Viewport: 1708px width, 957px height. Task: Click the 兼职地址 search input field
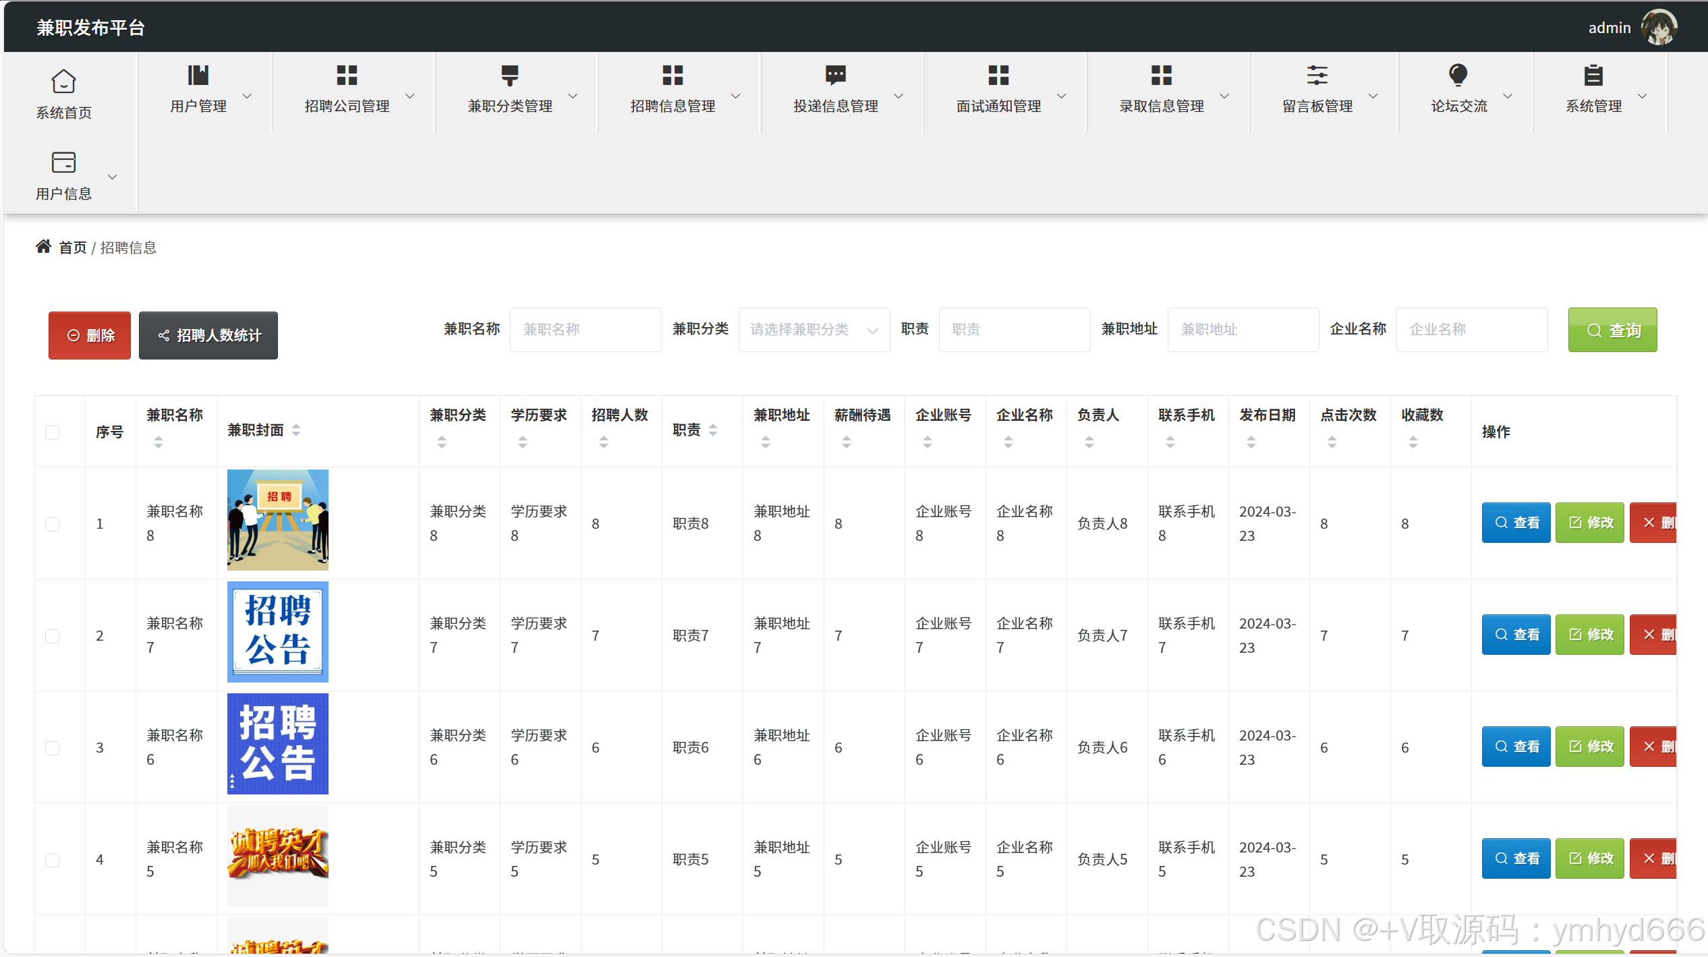pos(1243,330)
